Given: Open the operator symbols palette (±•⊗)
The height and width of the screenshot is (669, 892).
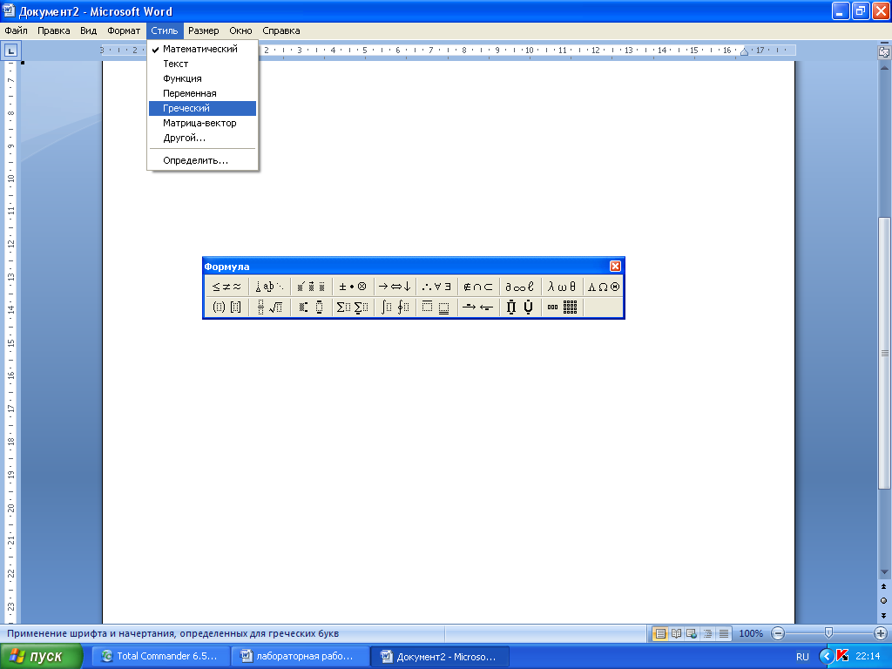Looking at the screenshot, I should tap(353, 287).
